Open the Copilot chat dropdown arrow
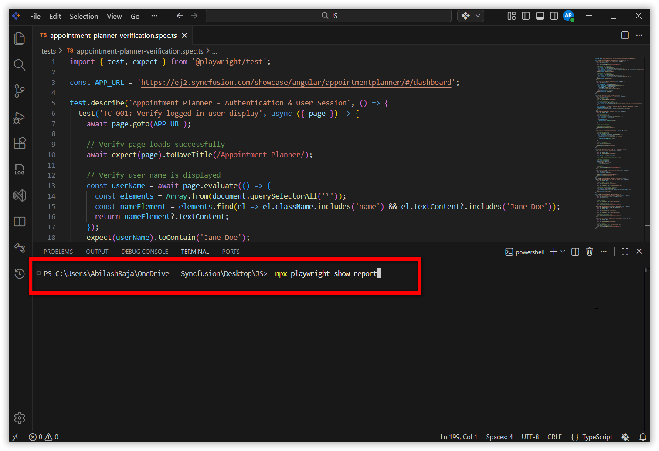Viewport: 659px width, 451px height. [478, 16]
